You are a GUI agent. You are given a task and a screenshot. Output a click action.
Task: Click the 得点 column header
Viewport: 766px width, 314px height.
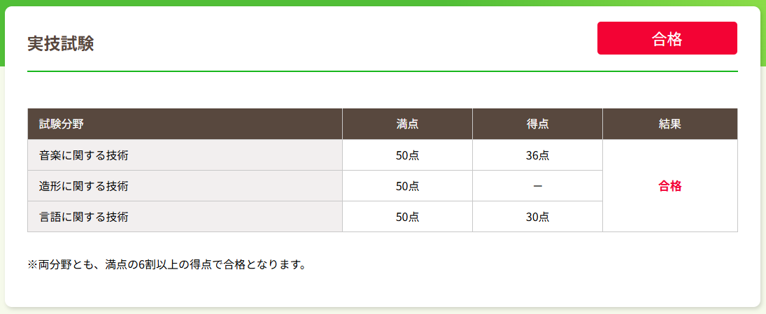537,124
